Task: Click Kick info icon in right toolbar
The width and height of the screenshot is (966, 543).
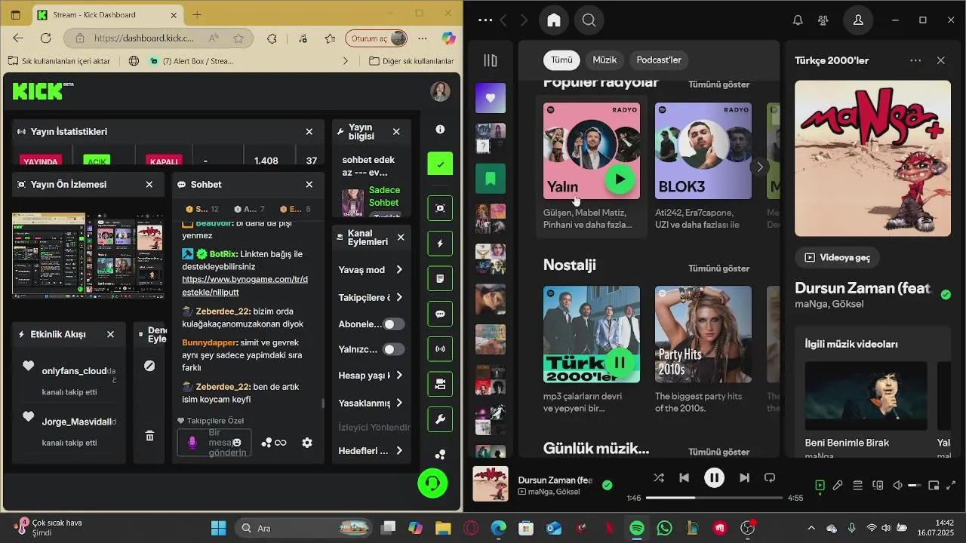Action: 440,130
